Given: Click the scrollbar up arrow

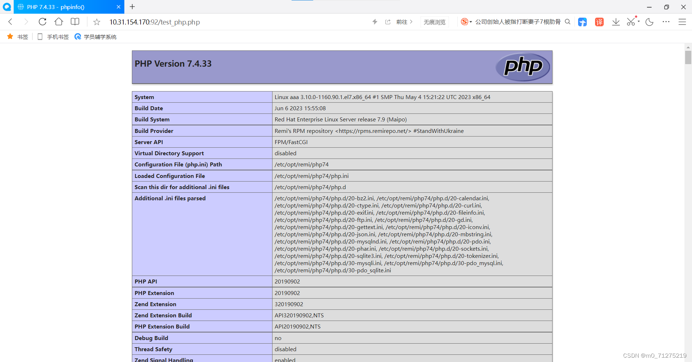Looking at the screenshot, I should (x=688, y=47).
